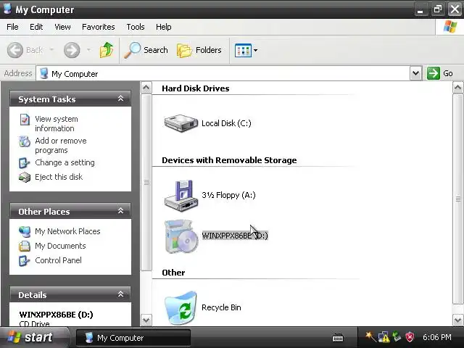Click the Recycle Bin label
The image size is (464, 348).
221,307
